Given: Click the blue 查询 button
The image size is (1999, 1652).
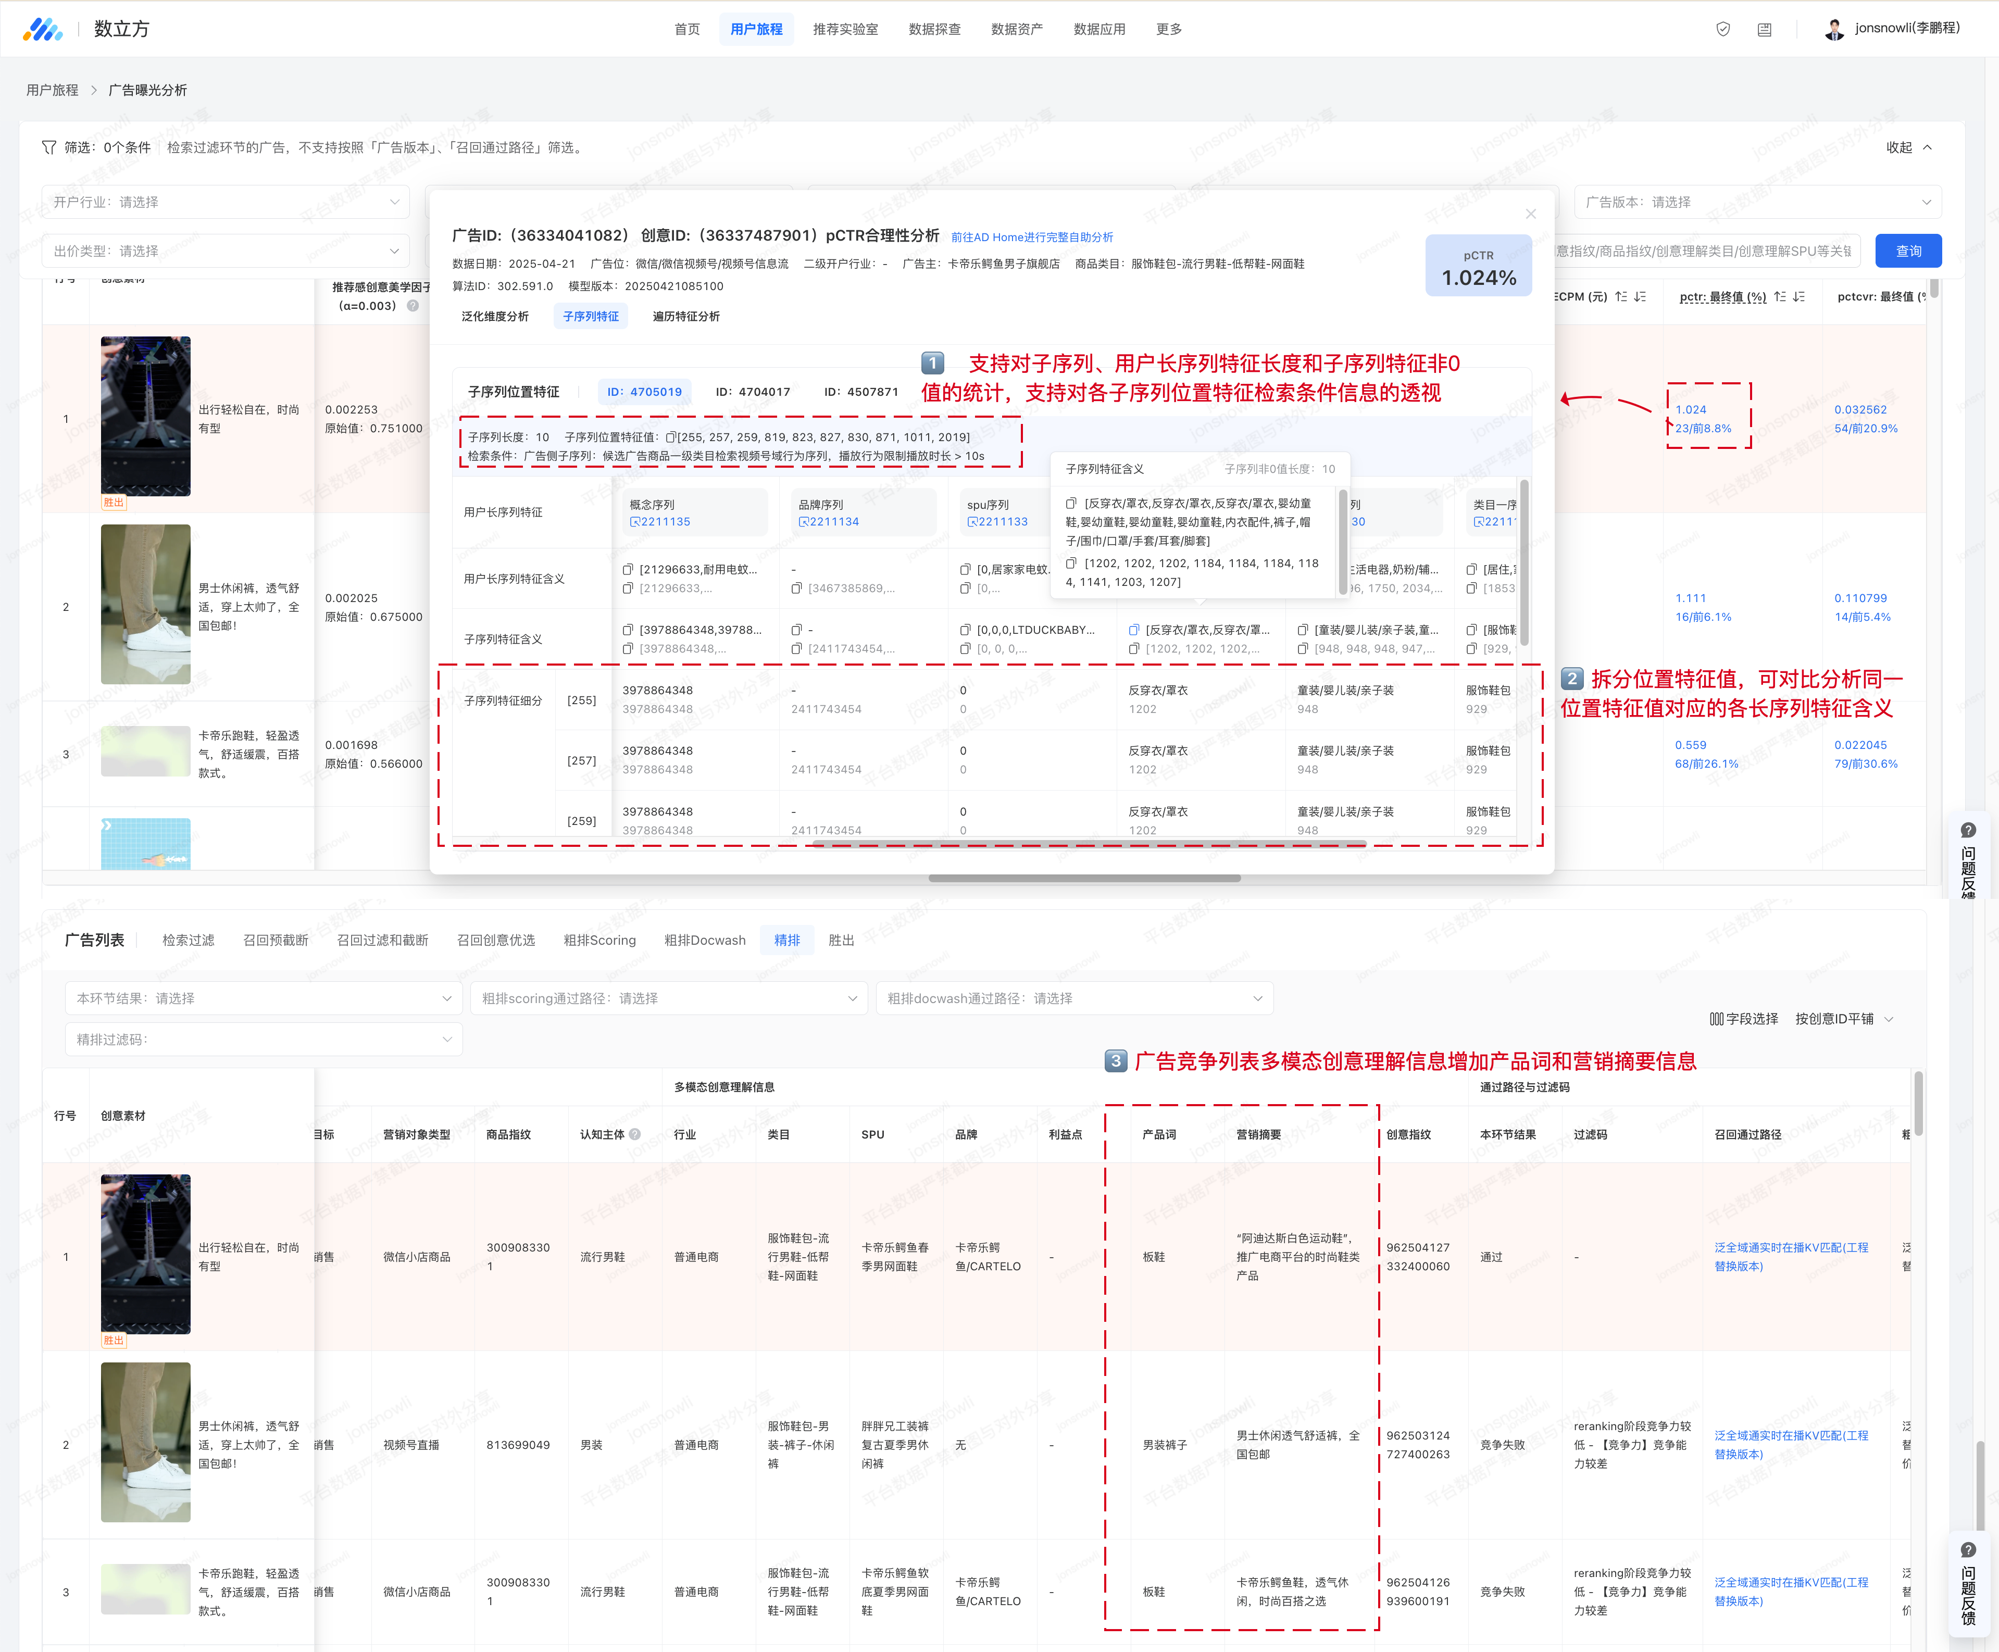Looking at the screenshot, I should [x=1908, y=251].
